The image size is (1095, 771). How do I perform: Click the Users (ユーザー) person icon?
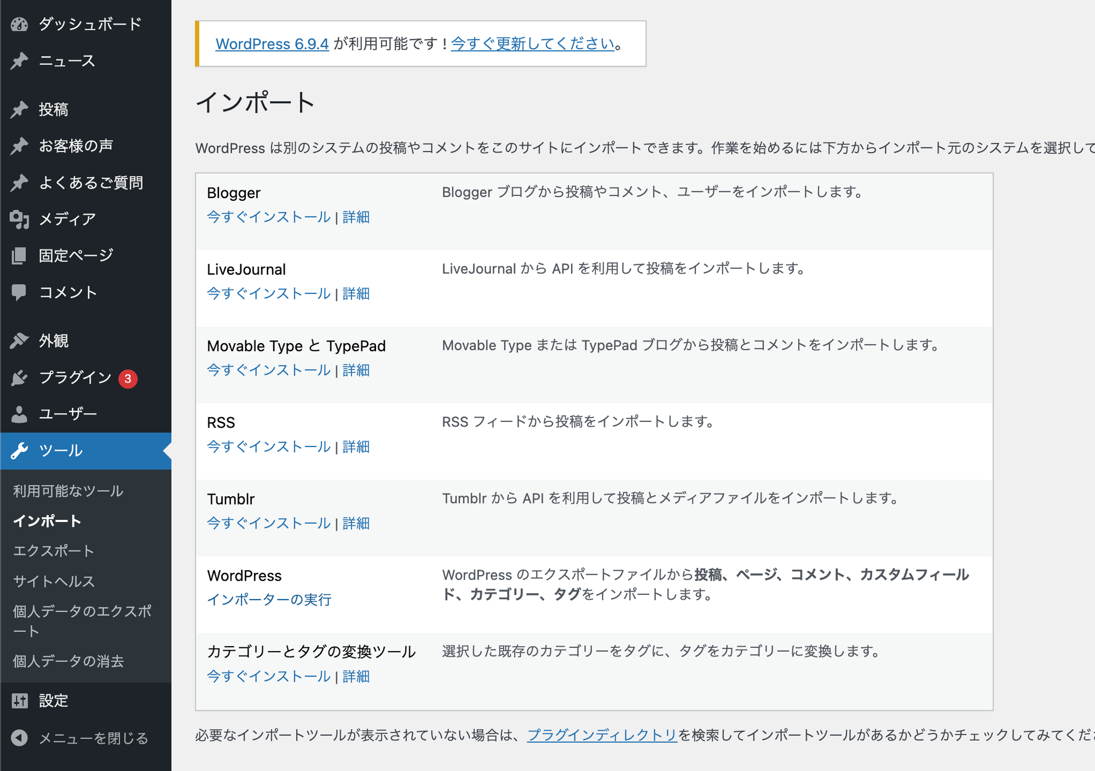20,414
